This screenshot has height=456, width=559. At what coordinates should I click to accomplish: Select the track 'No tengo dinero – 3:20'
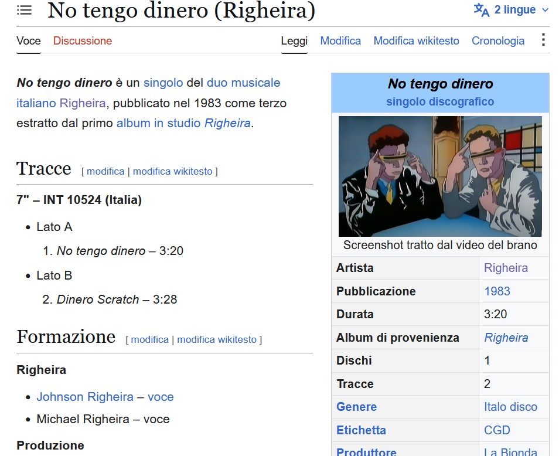point(120,251)
